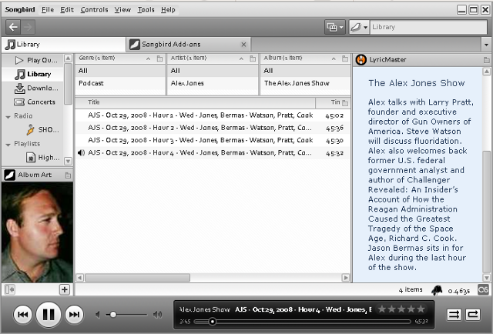Open the Tools menu

pyautogui.click(x=146, y=10)
